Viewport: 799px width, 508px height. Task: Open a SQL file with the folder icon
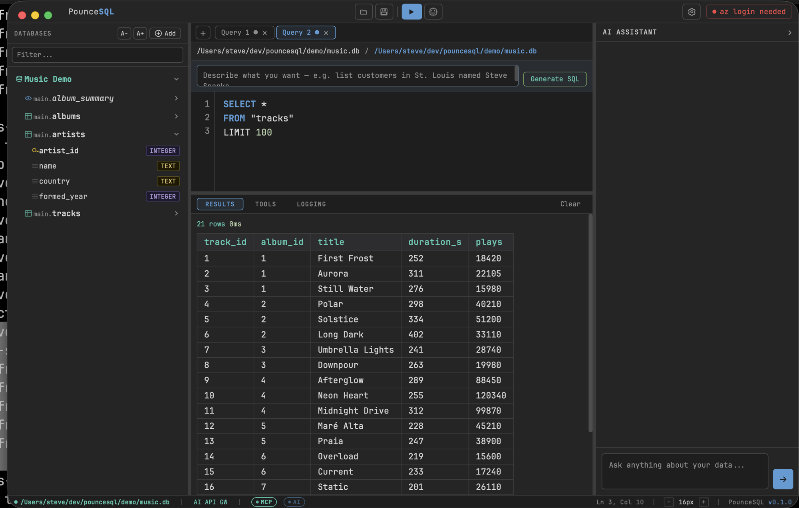tap(364, 12)
